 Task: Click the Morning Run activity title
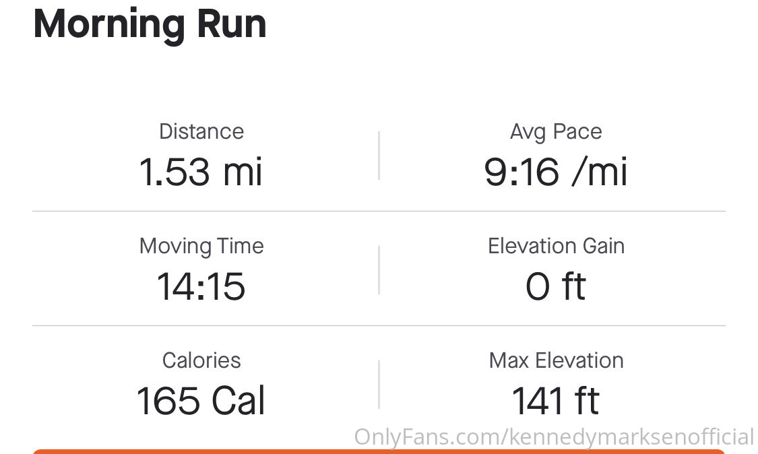pyautogui.click(x=150, y=24)
